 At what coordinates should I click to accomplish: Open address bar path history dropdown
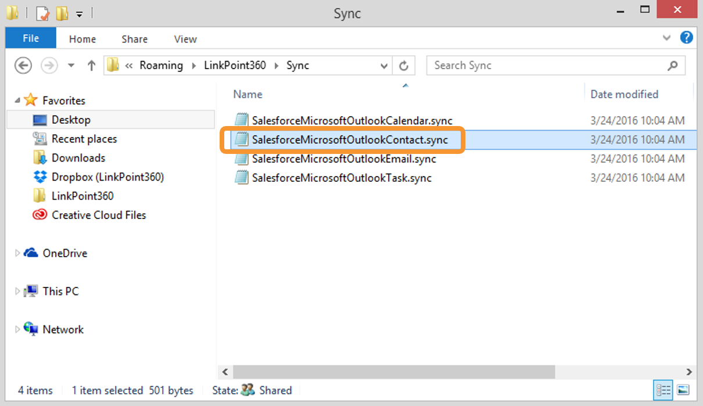pyautogui.click(x=383, y=66)
